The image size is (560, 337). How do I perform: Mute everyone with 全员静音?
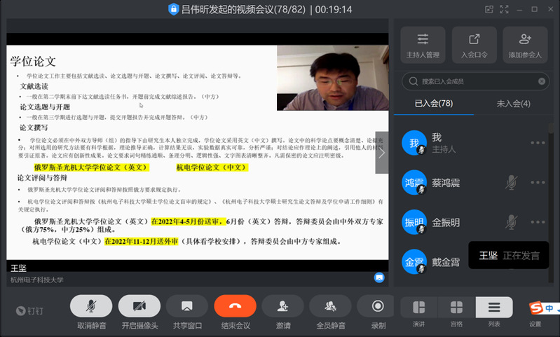tap(330, 306)
